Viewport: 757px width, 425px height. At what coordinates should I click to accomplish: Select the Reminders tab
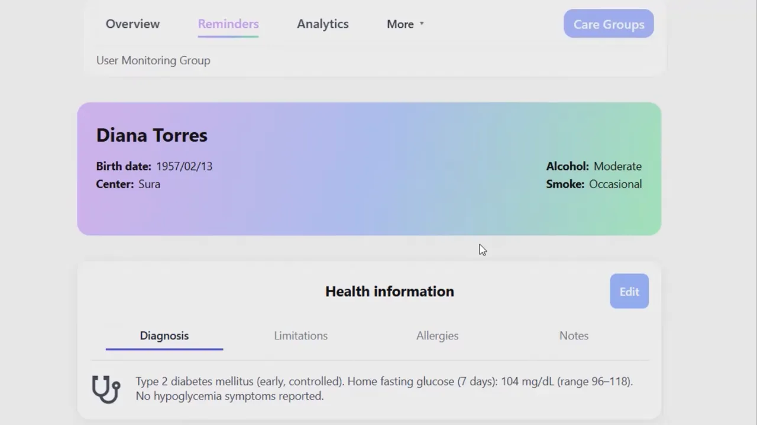click(228, 24)
